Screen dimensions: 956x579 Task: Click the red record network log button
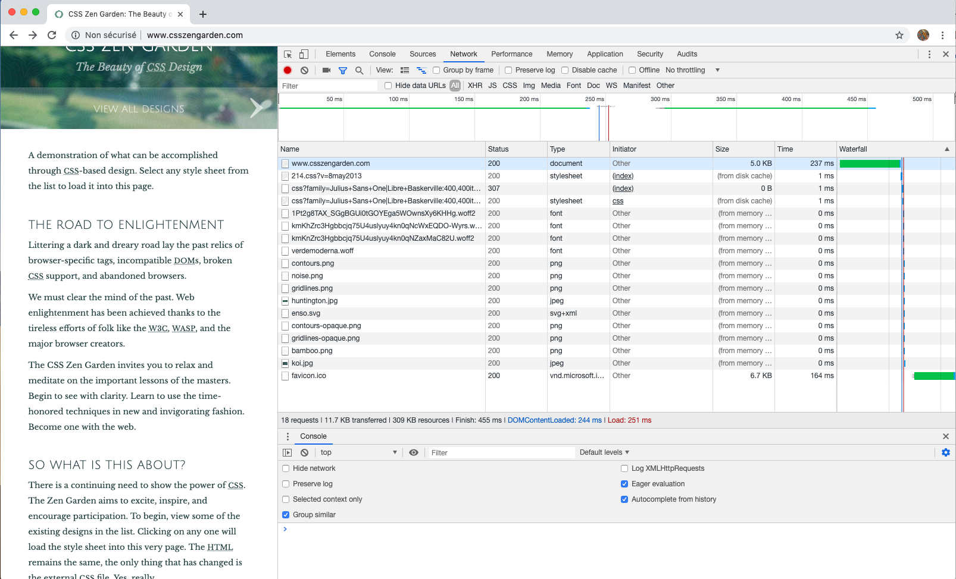pos(288,70)
